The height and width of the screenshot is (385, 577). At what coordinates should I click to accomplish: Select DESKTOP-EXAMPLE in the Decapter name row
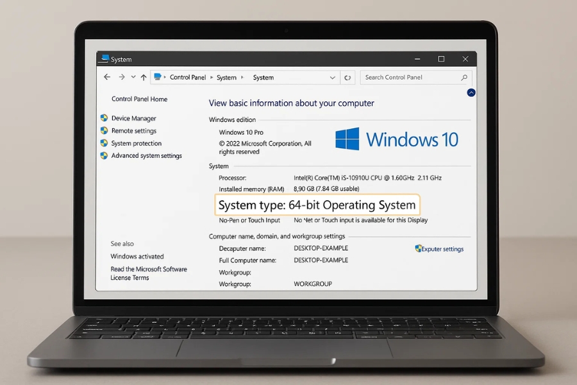[321, 248]
